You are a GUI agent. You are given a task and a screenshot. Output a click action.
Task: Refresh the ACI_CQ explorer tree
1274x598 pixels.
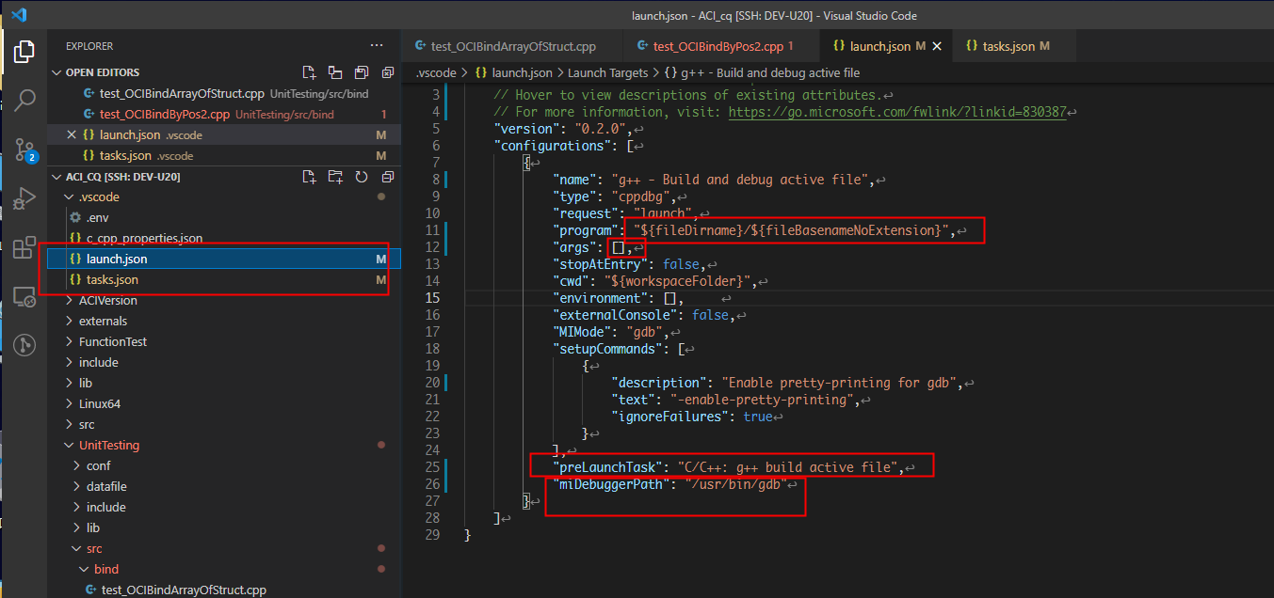pyautogui.click(x=361, y=176)
